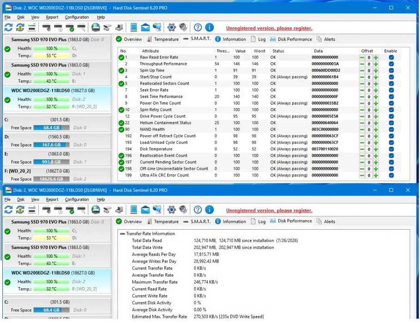
Task: Click the globe disk icon in the S.M.A.R.T. window toolbar
Action: point(96,27)
